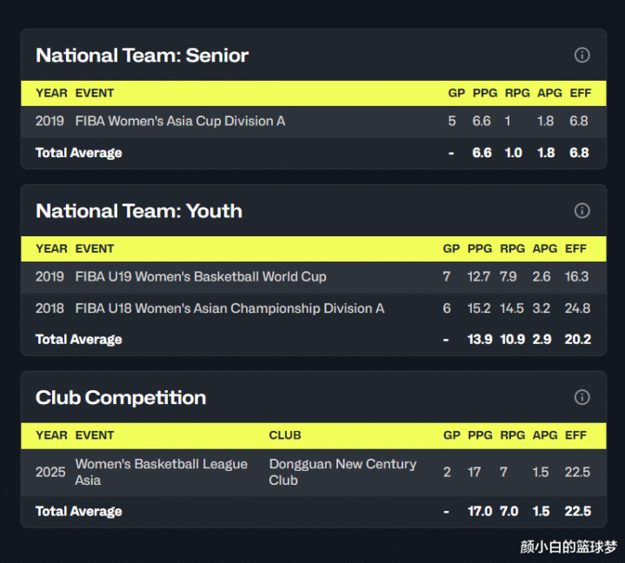Open info icon beside Club Competition heading
625x563 pixels.
coord(582,397)
